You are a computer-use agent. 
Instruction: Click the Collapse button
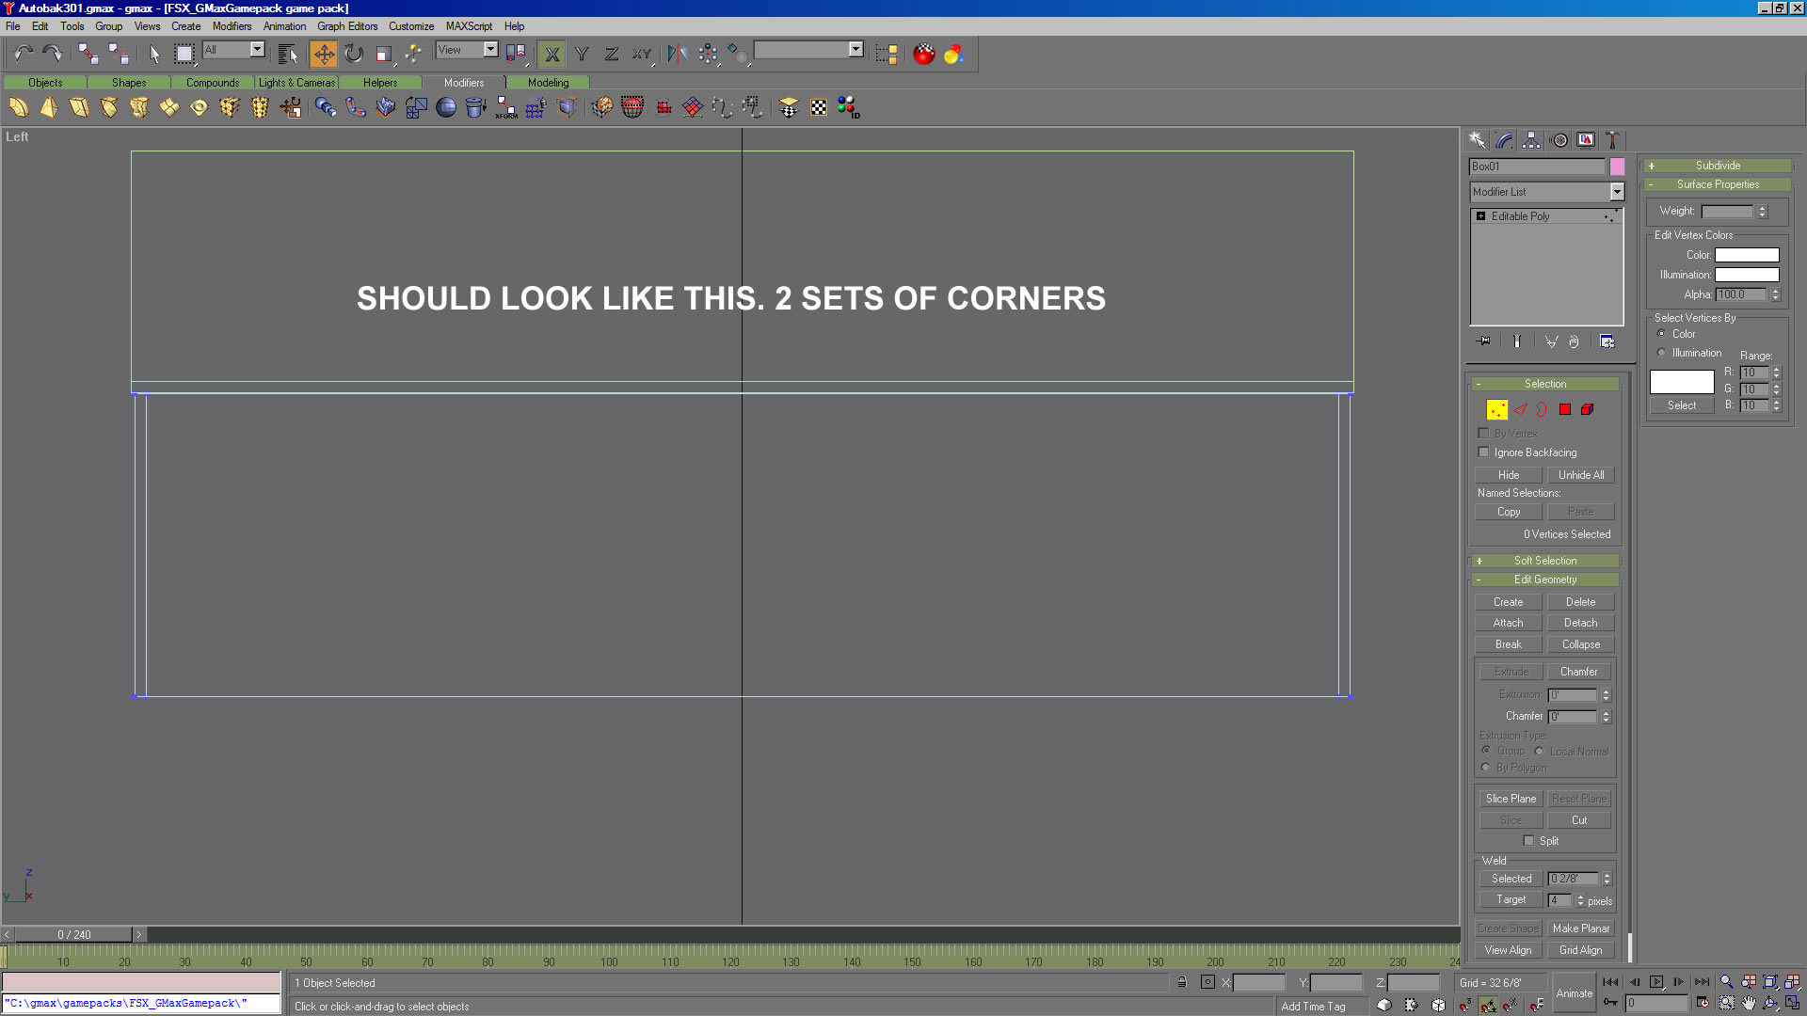tap(1580, 644)
